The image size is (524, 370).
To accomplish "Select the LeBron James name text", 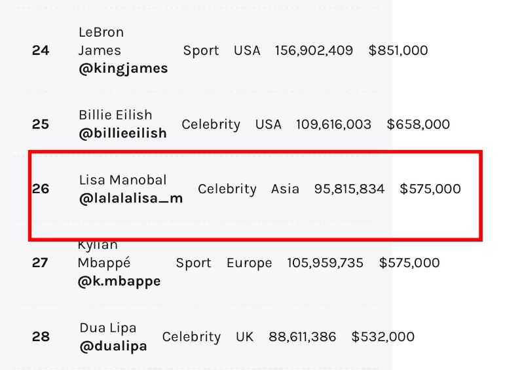I will click(x=101, y=41).
